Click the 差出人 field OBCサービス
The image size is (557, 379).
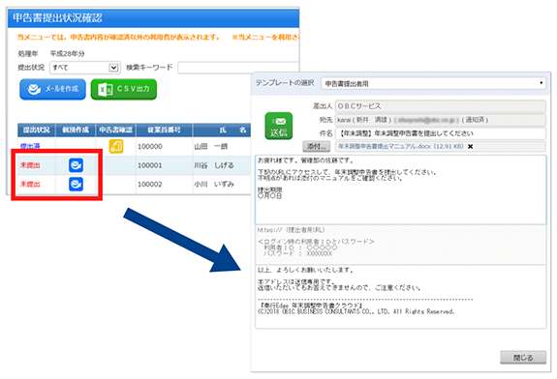coord(441,106)
